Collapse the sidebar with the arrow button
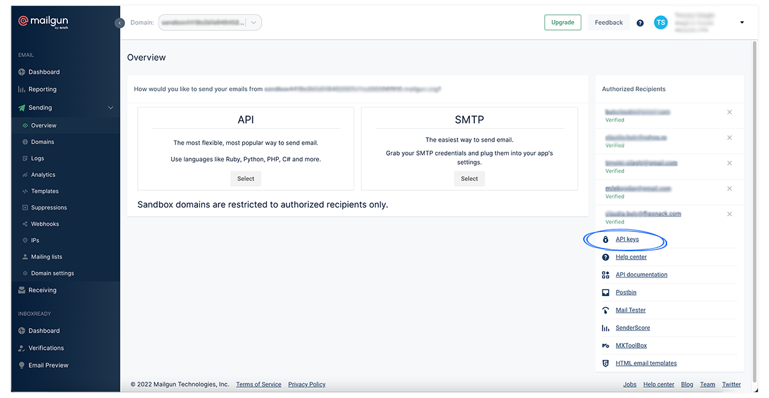769x398 pixels. [x=119, y=22]
